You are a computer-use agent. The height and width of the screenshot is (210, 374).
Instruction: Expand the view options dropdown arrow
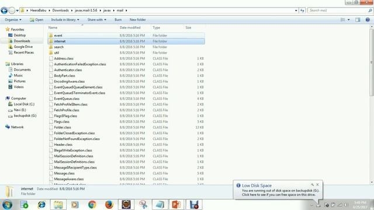coord(348,20)
